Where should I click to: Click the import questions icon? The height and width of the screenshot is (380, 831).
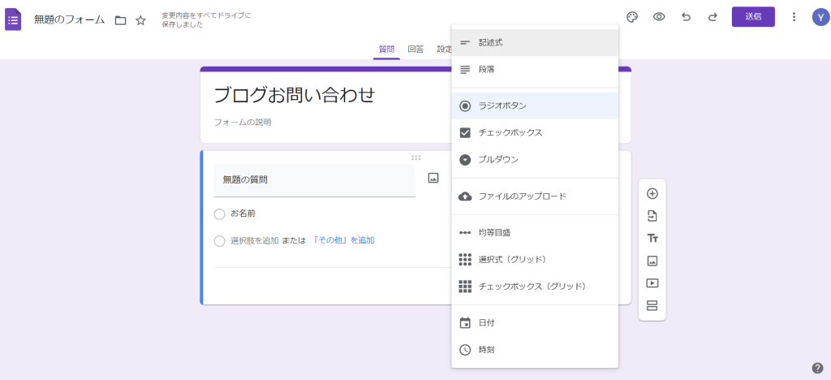coord(652,216)
